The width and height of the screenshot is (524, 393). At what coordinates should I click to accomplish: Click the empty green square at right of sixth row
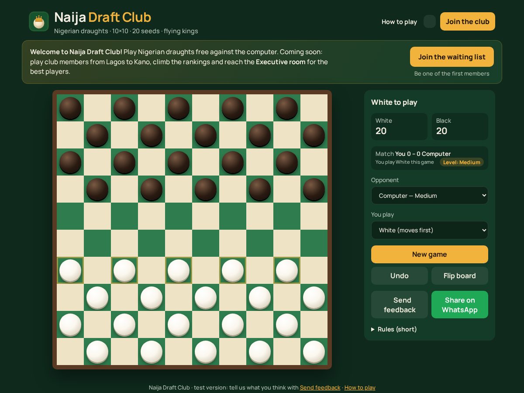[x=314, y=243]
